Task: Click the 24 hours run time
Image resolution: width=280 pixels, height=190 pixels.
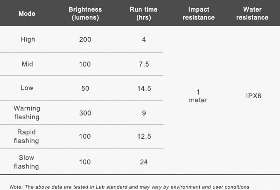Action: (x=144, y=162)
